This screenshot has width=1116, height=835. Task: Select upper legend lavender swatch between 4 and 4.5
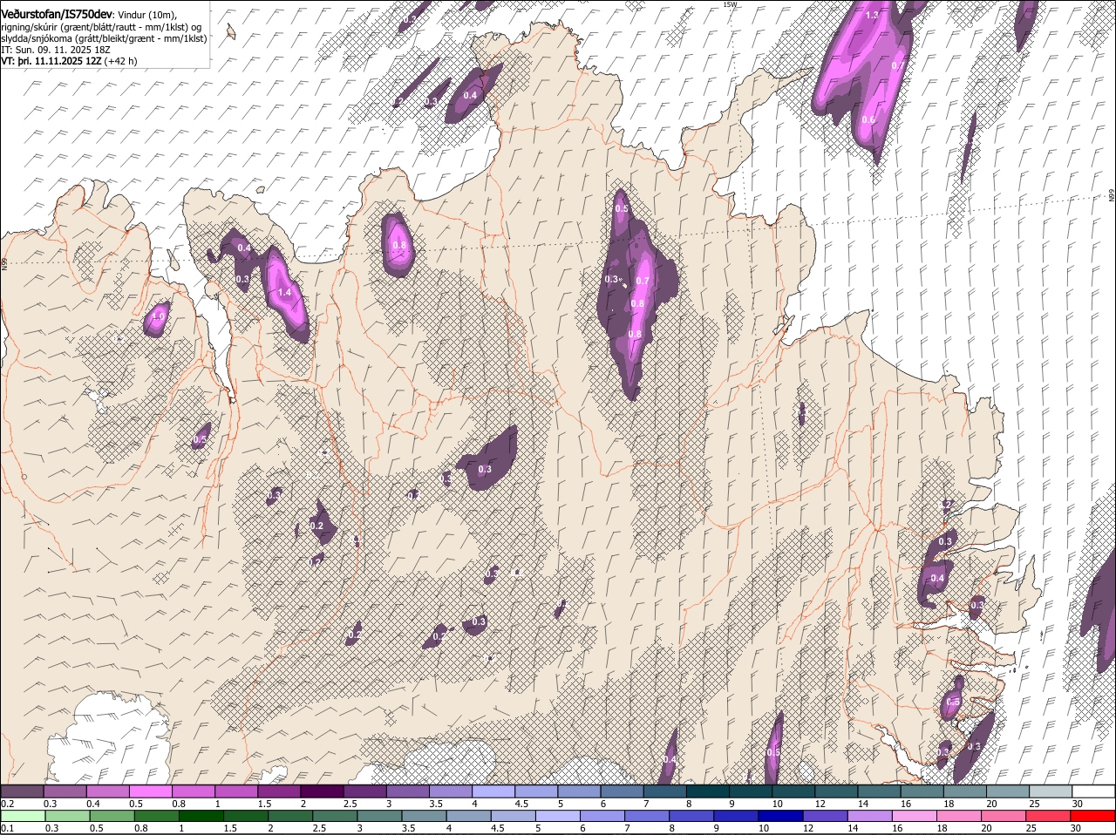493,791
